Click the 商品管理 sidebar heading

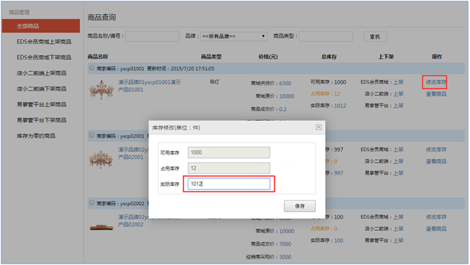pos(19,13)
